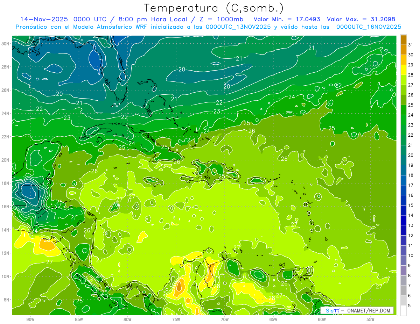Click the '20N' latitude axis label
This screenshot has width=420, height=324.
6,160
